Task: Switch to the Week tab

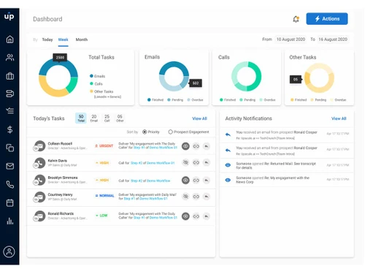Action: click(x=63, y=39)
